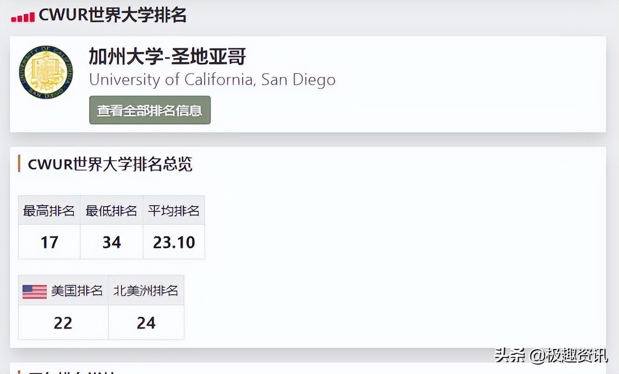The height and width of the screenshot is (374, 619).
Task: Select the 北美洲排名 header cell
Action: pos(146,291)
